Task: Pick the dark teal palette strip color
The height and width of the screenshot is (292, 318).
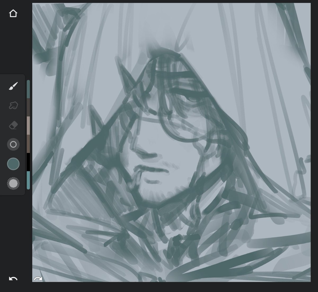Action: pos(28,89)
